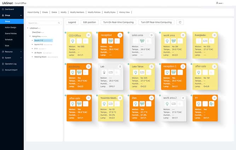236x150 pixels.
Task: Click the door lock icon in TT card
Action: pos(211,103)
